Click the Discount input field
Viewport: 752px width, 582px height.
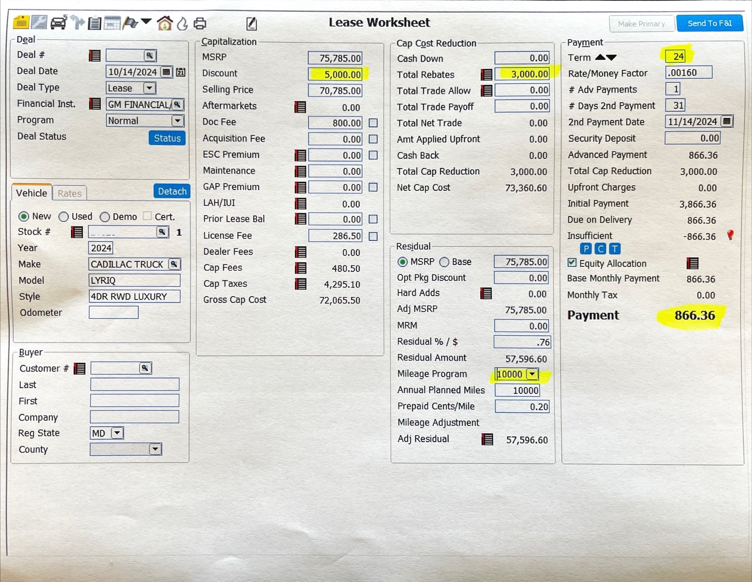(x=335, y=74)
